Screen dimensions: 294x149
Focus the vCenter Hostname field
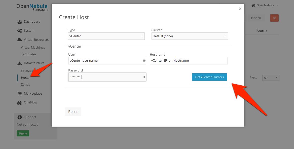click(189, 61)
